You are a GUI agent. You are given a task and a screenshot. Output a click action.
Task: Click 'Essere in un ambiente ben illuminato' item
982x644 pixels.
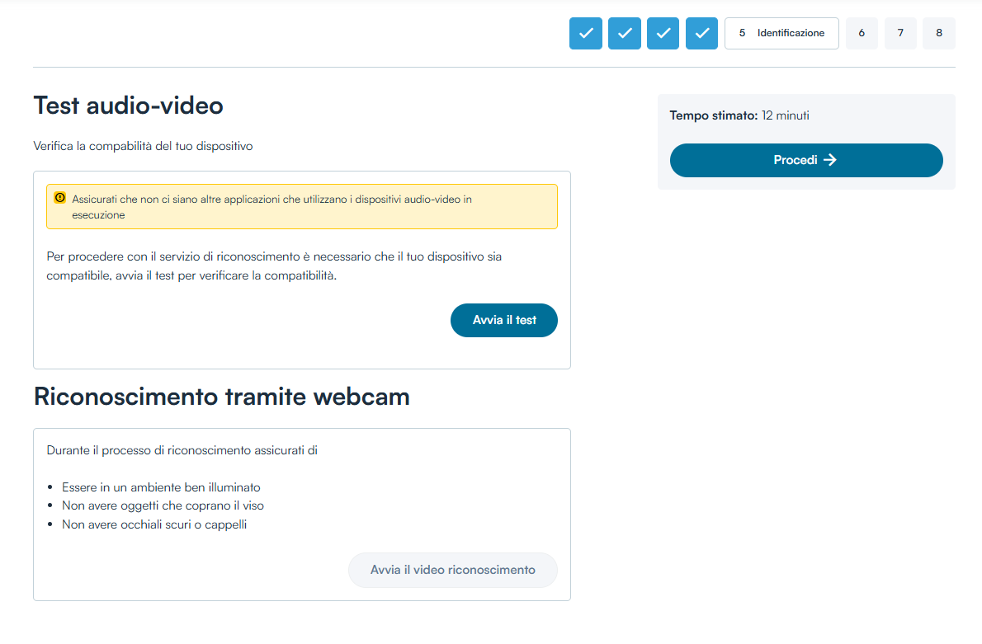pos(161,487)
